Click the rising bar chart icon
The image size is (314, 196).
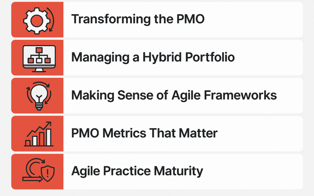tap(39, 134)
